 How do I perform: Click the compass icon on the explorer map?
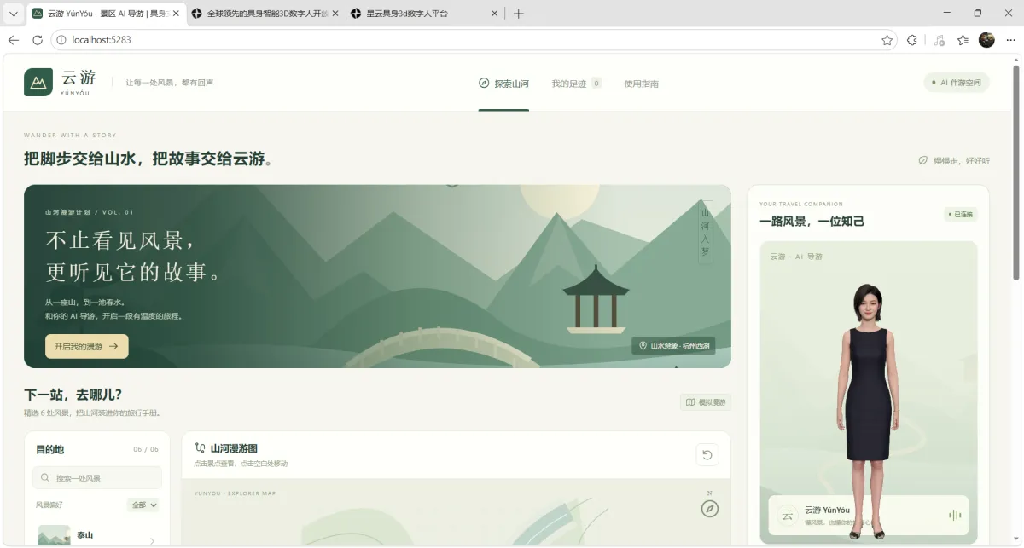tap(710, 509)
